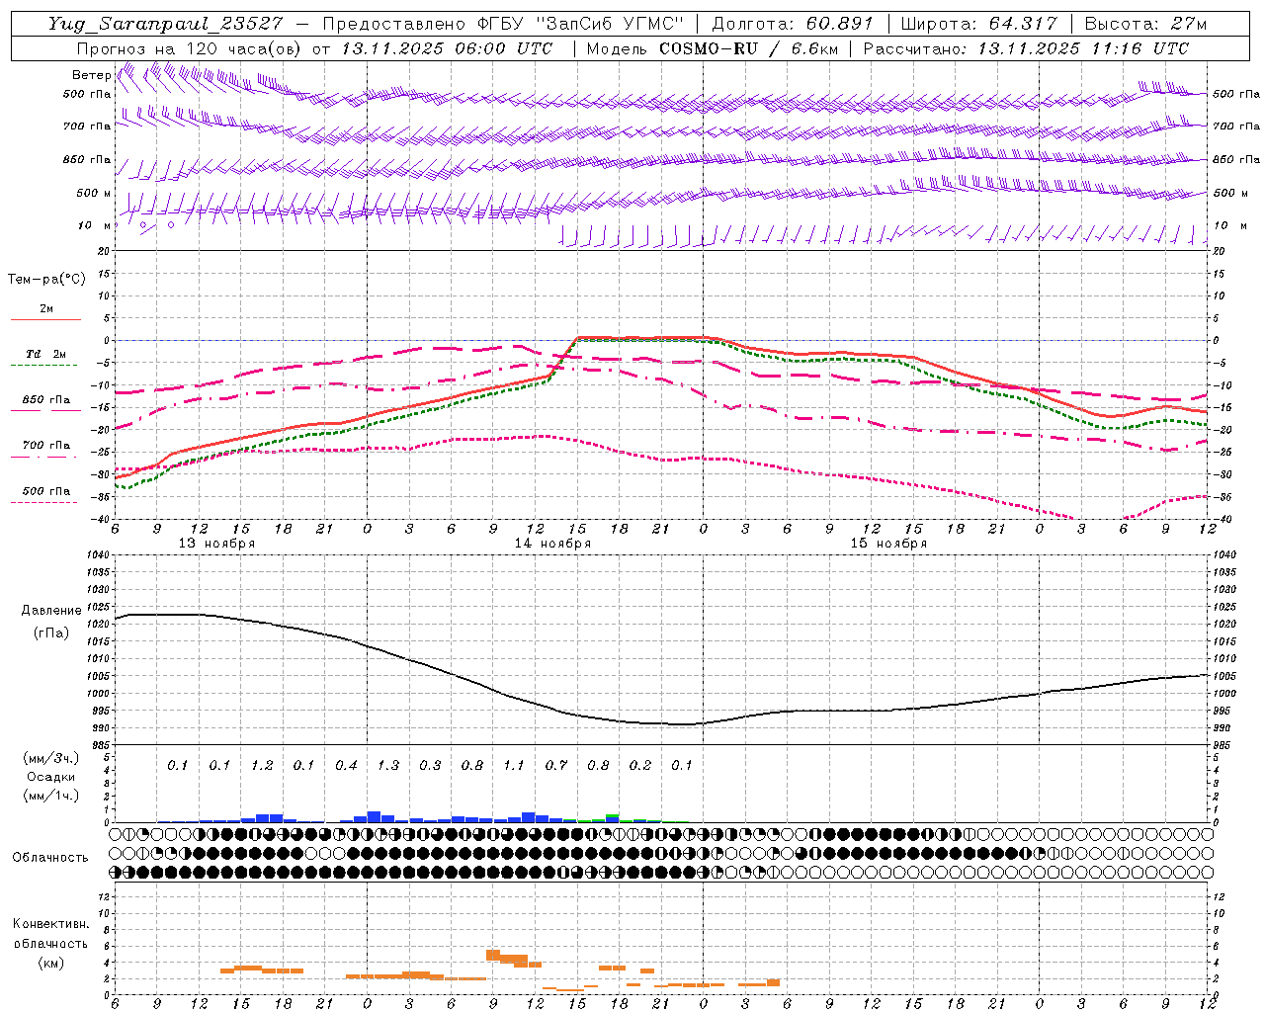Click the plain "2м" legend label above the solid line
Image resolution: width=1265 pixels, height=1012 pixels.
(x=46, y=308)
